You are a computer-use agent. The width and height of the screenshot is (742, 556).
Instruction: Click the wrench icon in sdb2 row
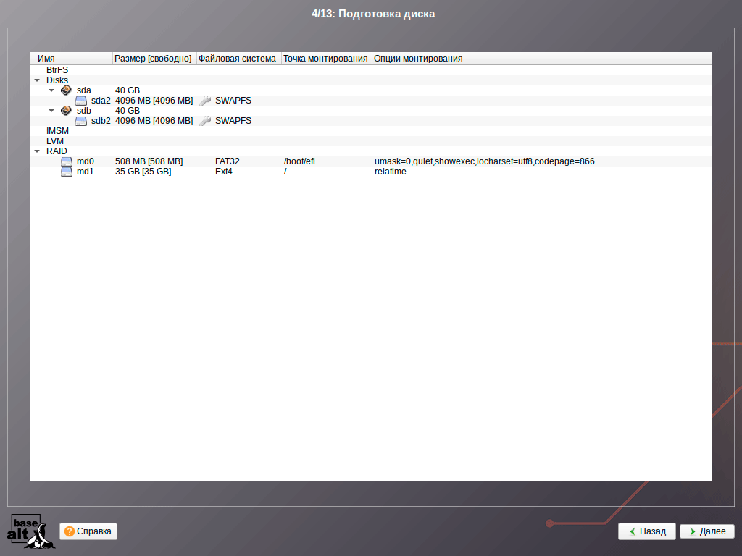[x=205, y=121]
